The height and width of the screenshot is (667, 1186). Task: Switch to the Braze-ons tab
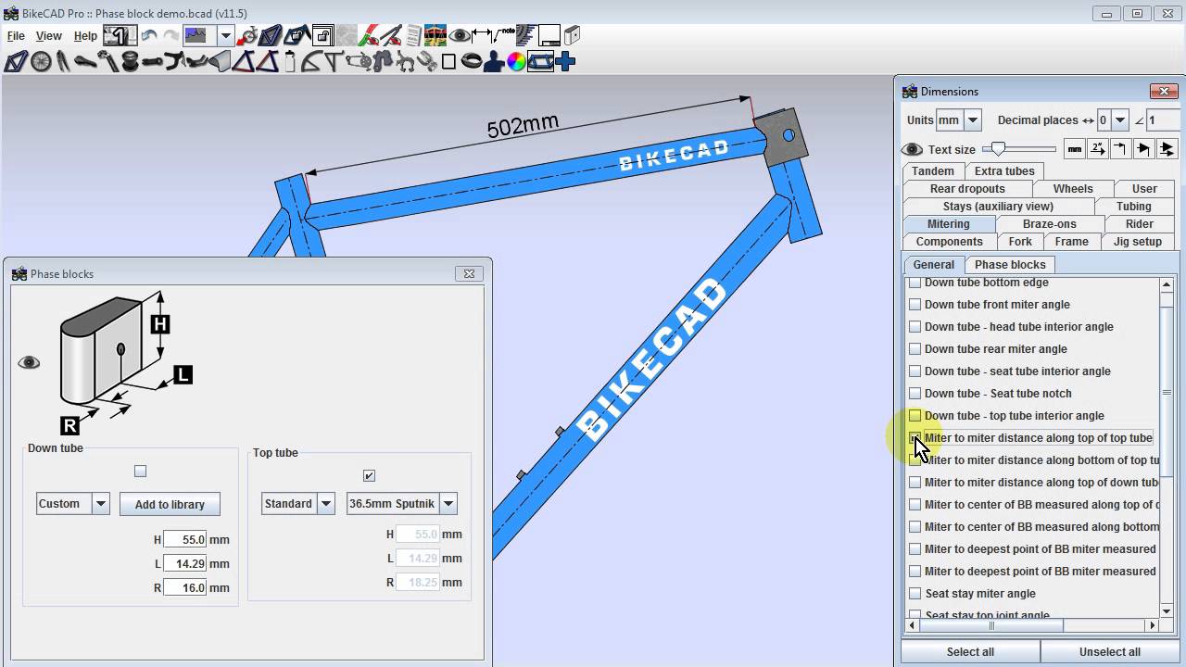(x=1049, y=223)
